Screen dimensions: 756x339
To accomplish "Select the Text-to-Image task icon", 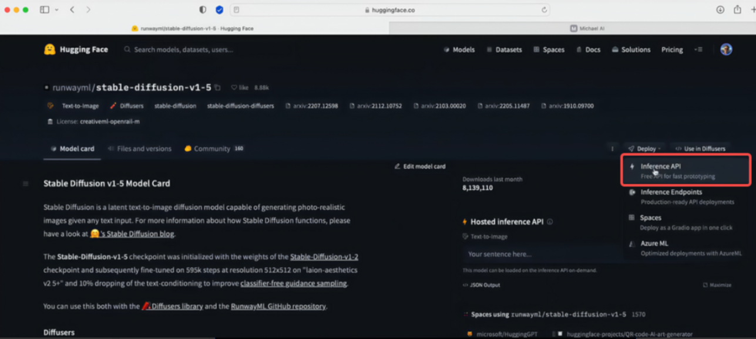I will click(52, 106).
